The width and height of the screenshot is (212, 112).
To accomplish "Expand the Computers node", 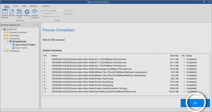I will 5,35.
